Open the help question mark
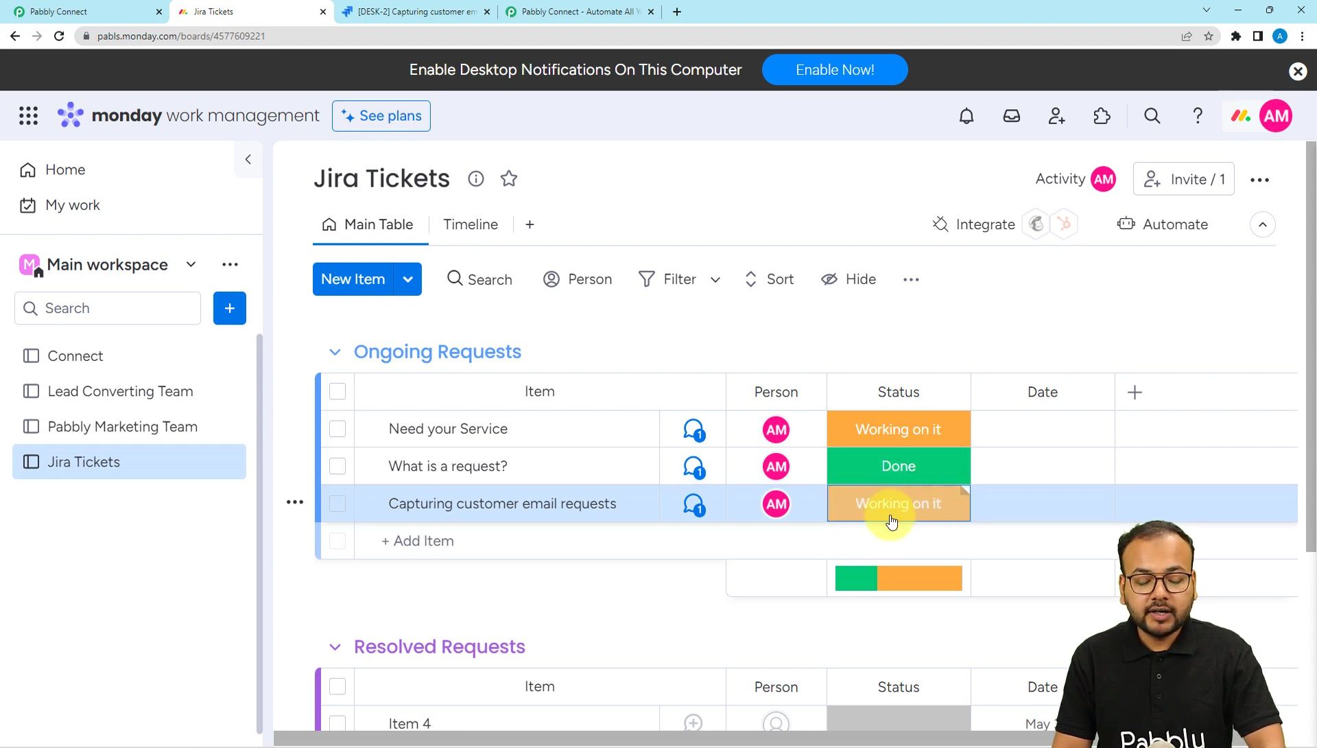1317x748 pixels. tap(1198, 116)
